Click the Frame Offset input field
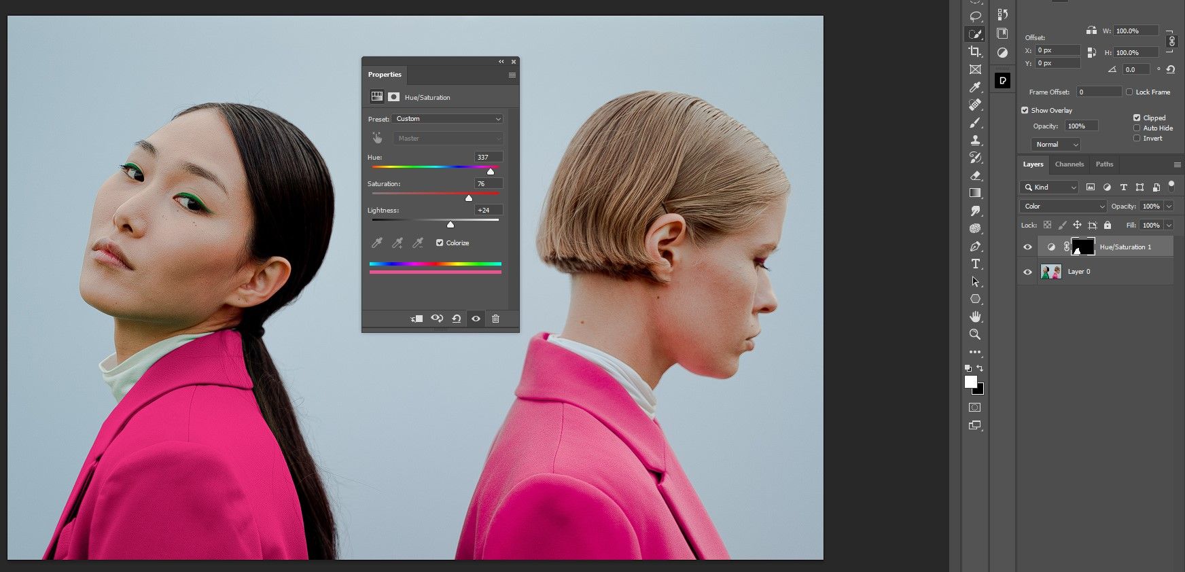 click(1099, 92)
